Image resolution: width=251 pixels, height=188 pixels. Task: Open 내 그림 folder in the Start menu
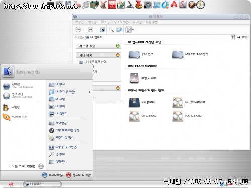tap(57, 99)
